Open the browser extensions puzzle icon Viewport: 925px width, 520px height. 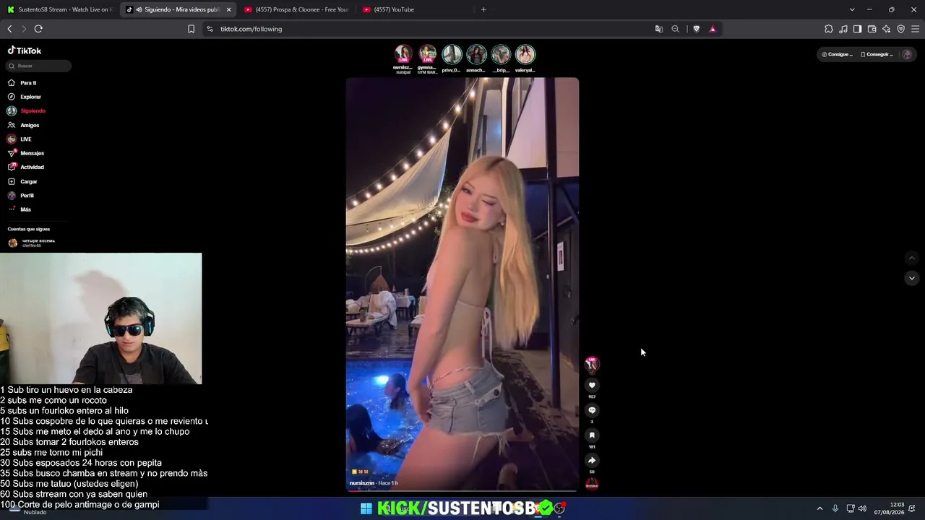[x=829, y=29]
